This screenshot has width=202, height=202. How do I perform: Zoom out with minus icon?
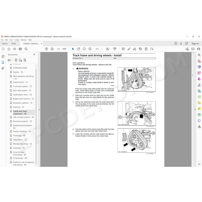point(84,49)
